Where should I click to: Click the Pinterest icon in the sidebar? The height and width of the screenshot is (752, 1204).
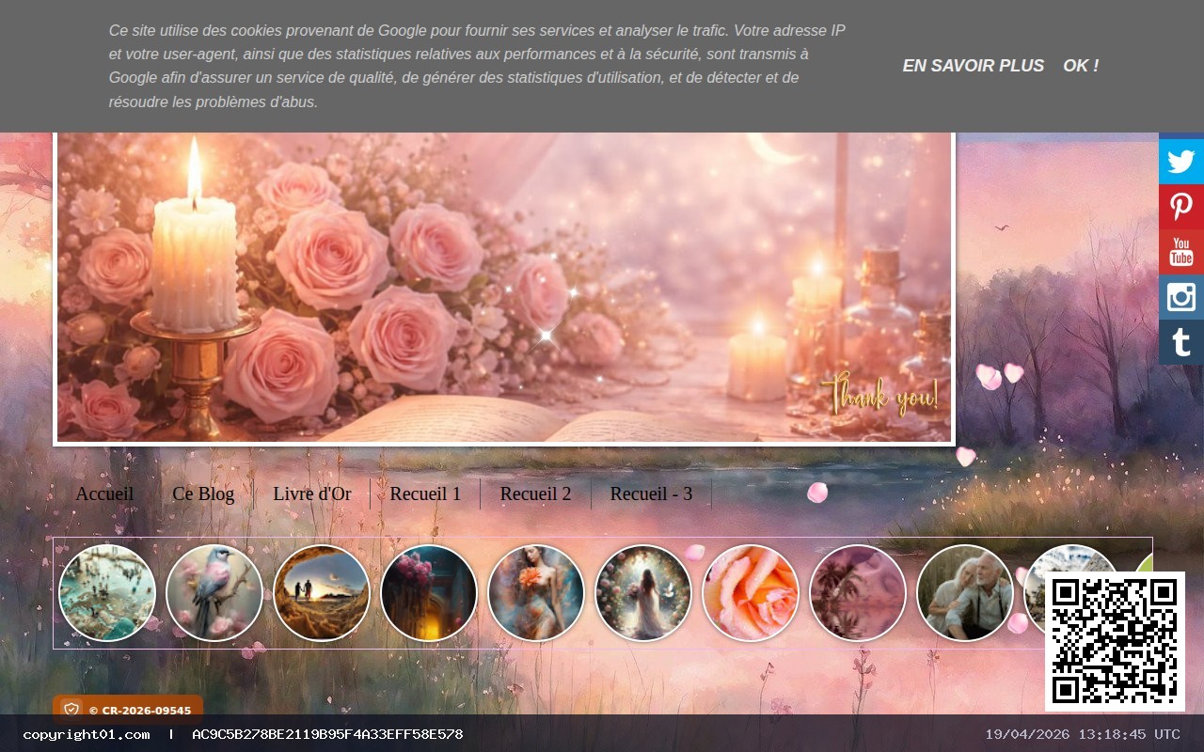pyautogui.click(x=1180, y=206)
